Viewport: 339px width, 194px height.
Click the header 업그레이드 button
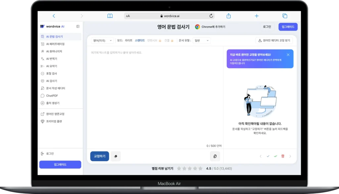(x=288, y=27)
